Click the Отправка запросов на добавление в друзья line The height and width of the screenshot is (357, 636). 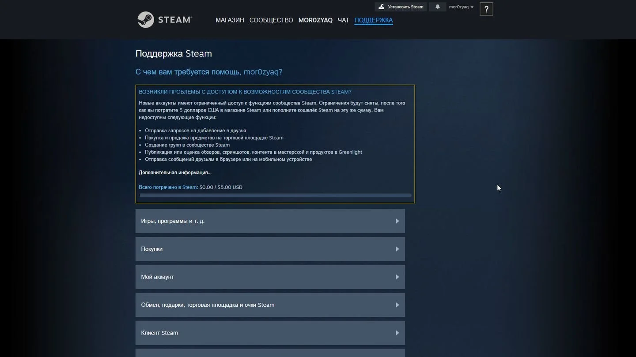pyautogui.click(x=195, y=130)
